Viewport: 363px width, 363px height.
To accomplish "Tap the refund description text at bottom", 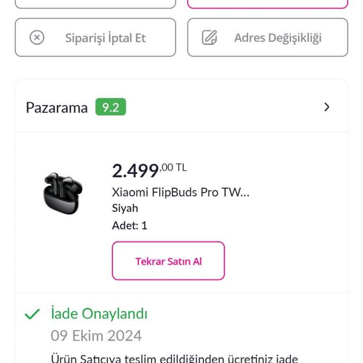I will (174, 358).
